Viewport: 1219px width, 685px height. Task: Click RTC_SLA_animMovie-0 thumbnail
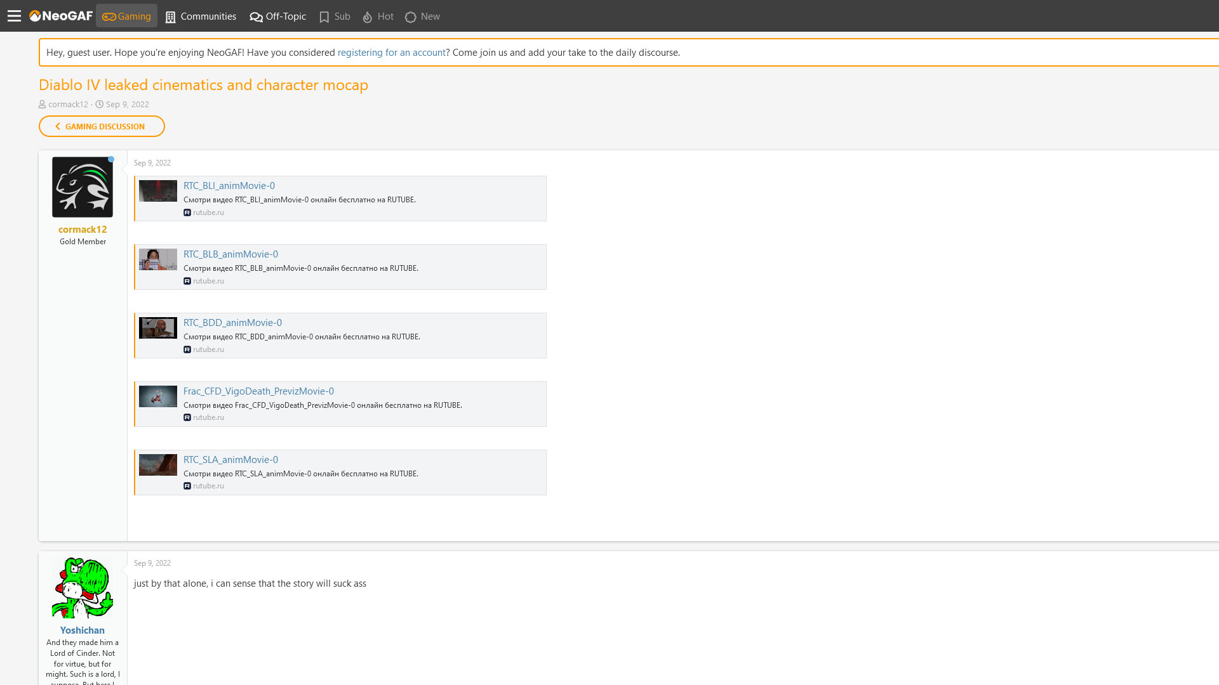click(158, 465)
